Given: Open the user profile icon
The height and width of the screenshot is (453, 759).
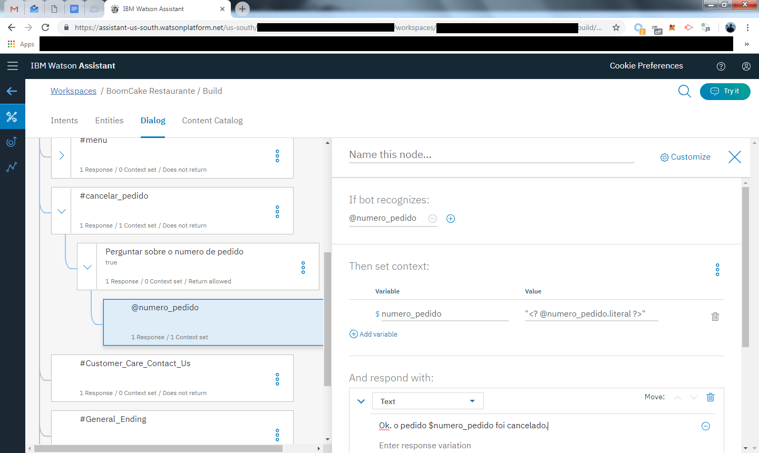Looking at the screenshot, I should point(746,66).
